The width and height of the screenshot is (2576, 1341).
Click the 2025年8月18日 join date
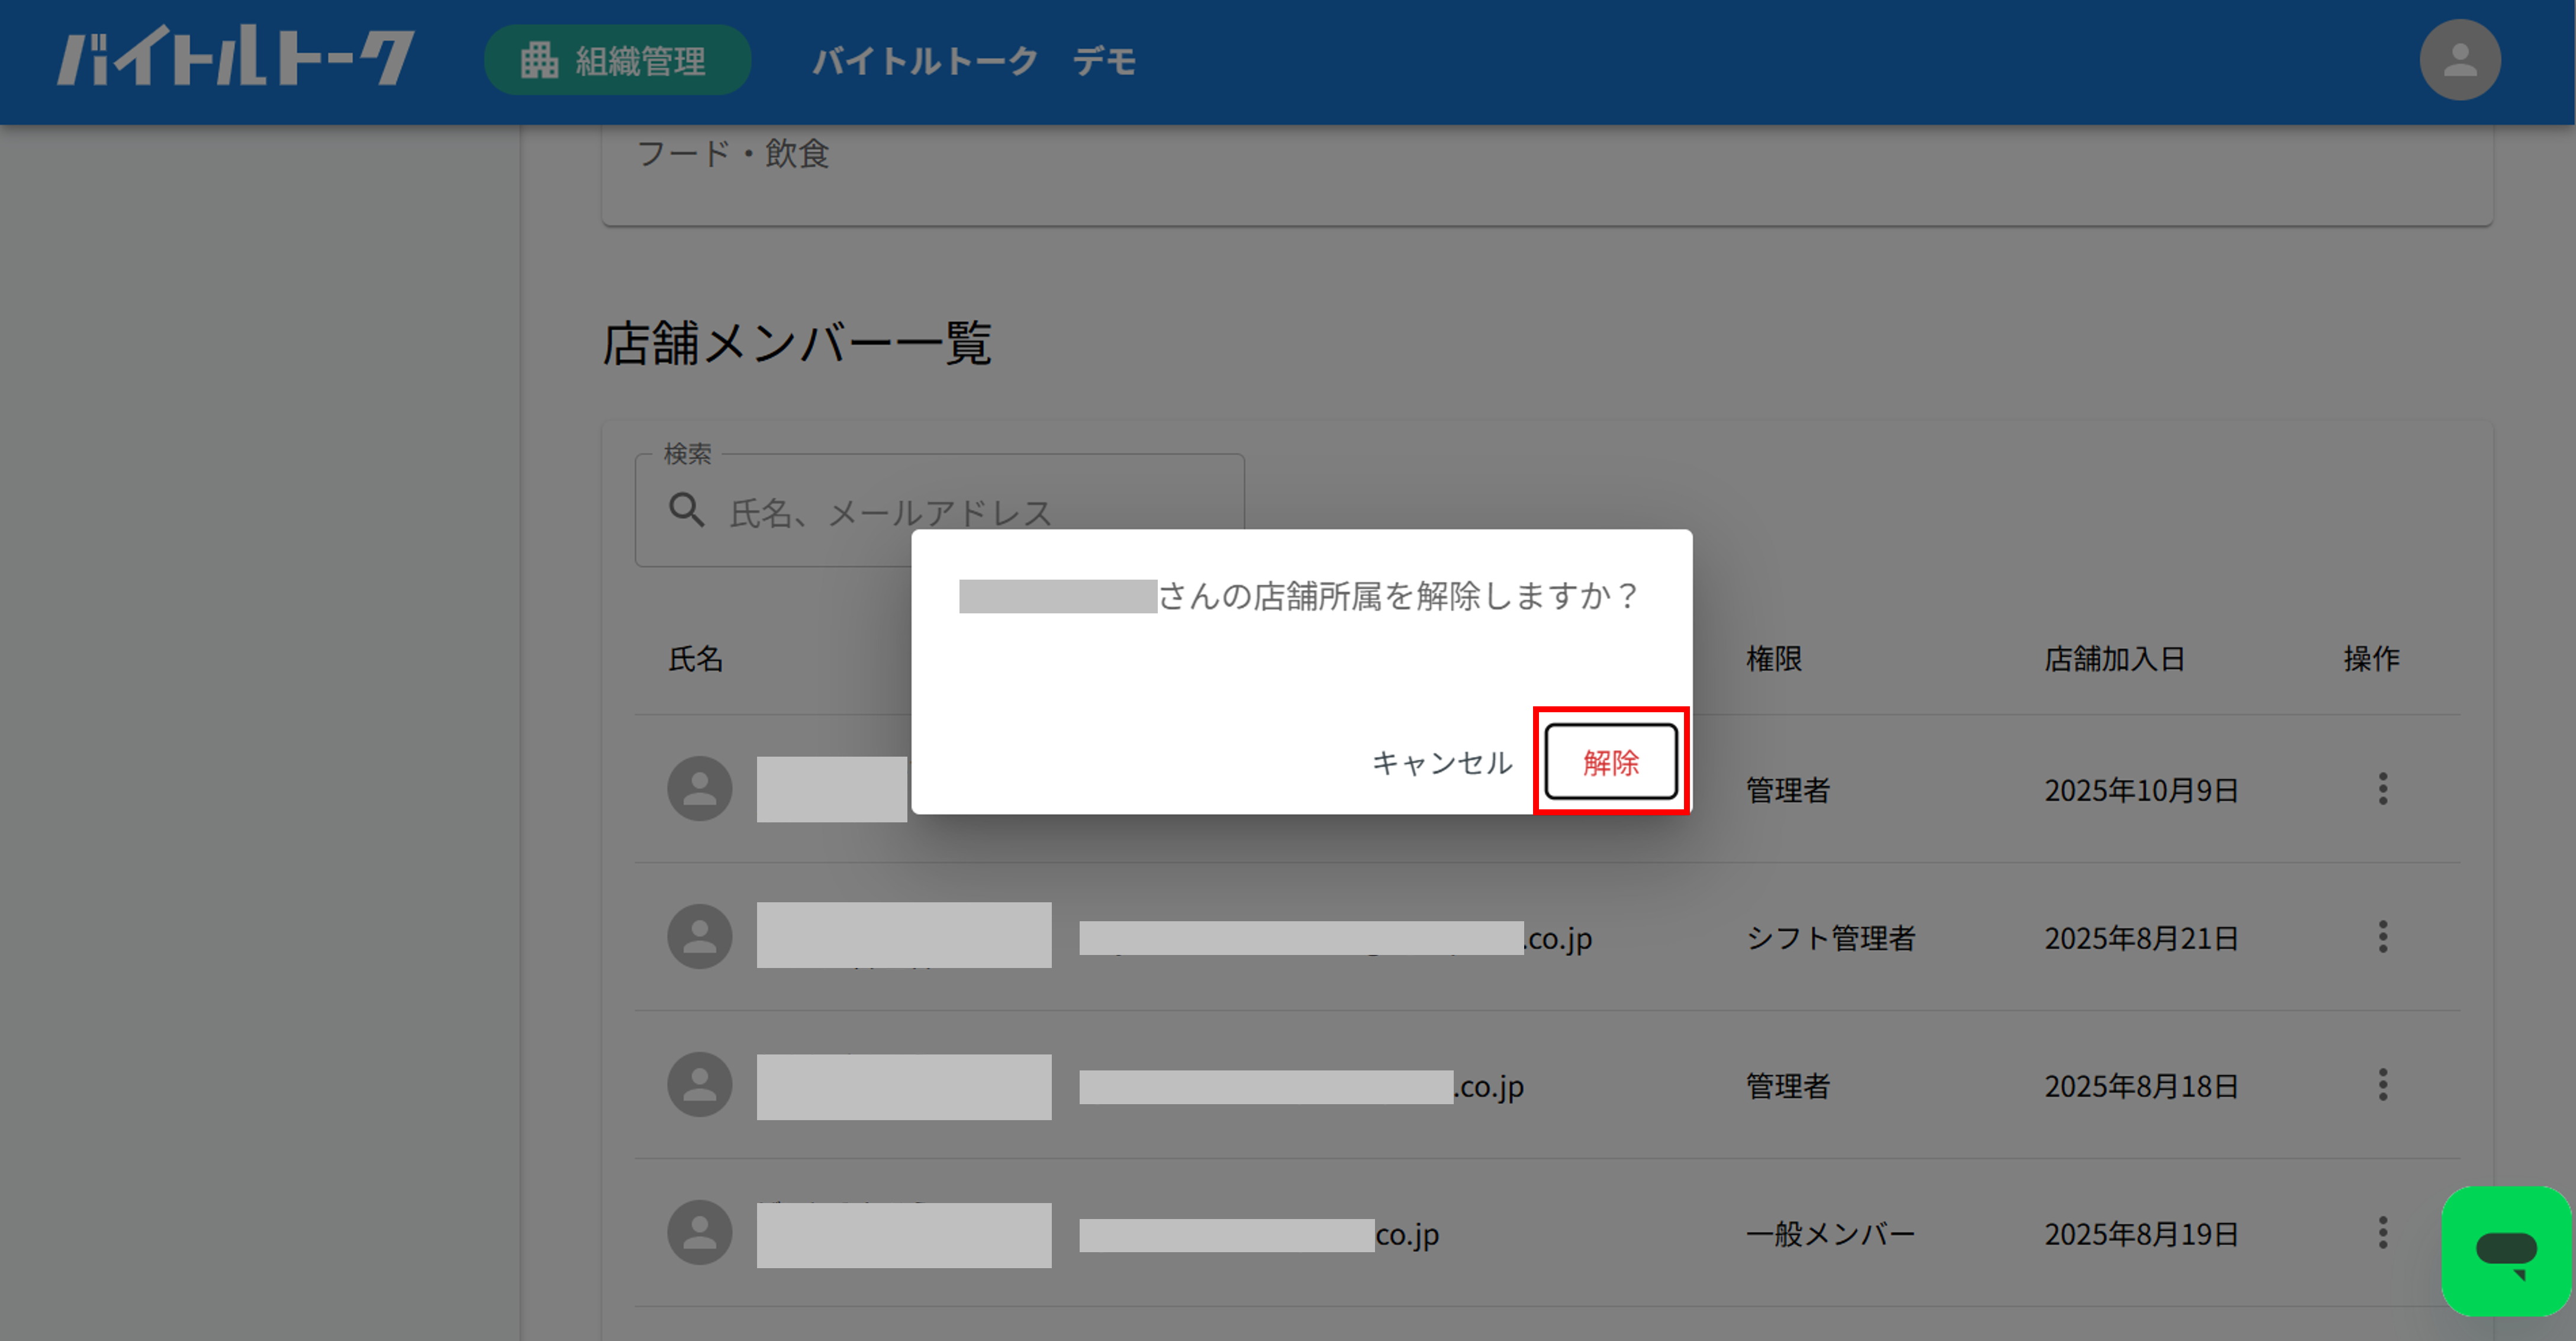tap(2141, 1086)
